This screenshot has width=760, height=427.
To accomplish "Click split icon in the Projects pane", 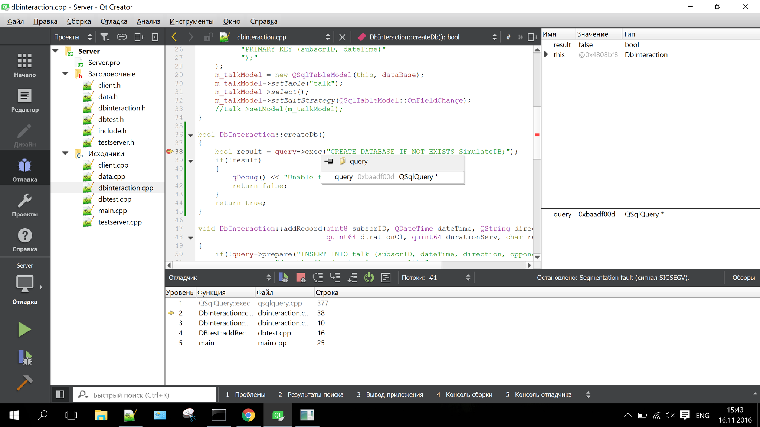I will pos(139,37).
